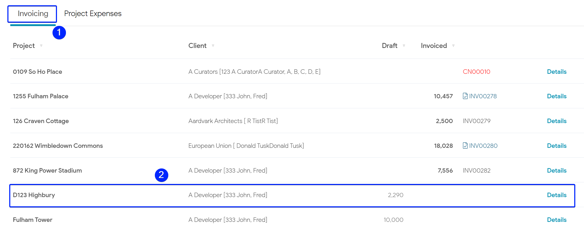This screenshot has height=234, width=584.
Task: Open Details for Fulham Tower
Action: 557,220
